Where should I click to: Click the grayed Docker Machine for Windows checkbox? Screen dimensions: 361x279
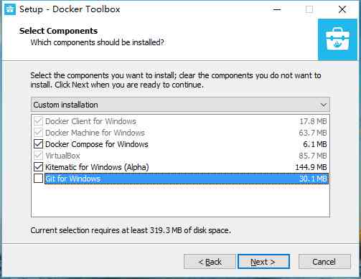click(x=38, y=133)
